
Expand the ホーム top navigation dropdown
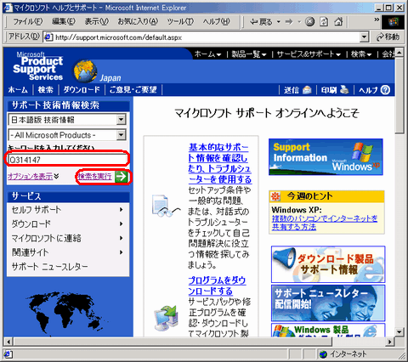point(207,54)
